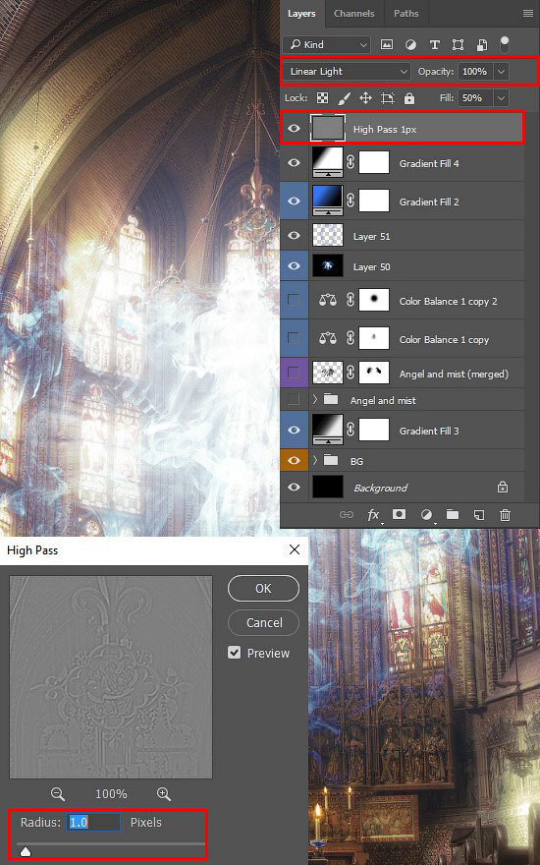
Task: Open the Fill dropdown arrow
Action: pos(502,98)
